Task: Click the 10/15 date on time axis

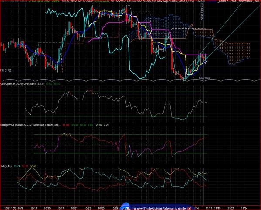Action: 47,208
